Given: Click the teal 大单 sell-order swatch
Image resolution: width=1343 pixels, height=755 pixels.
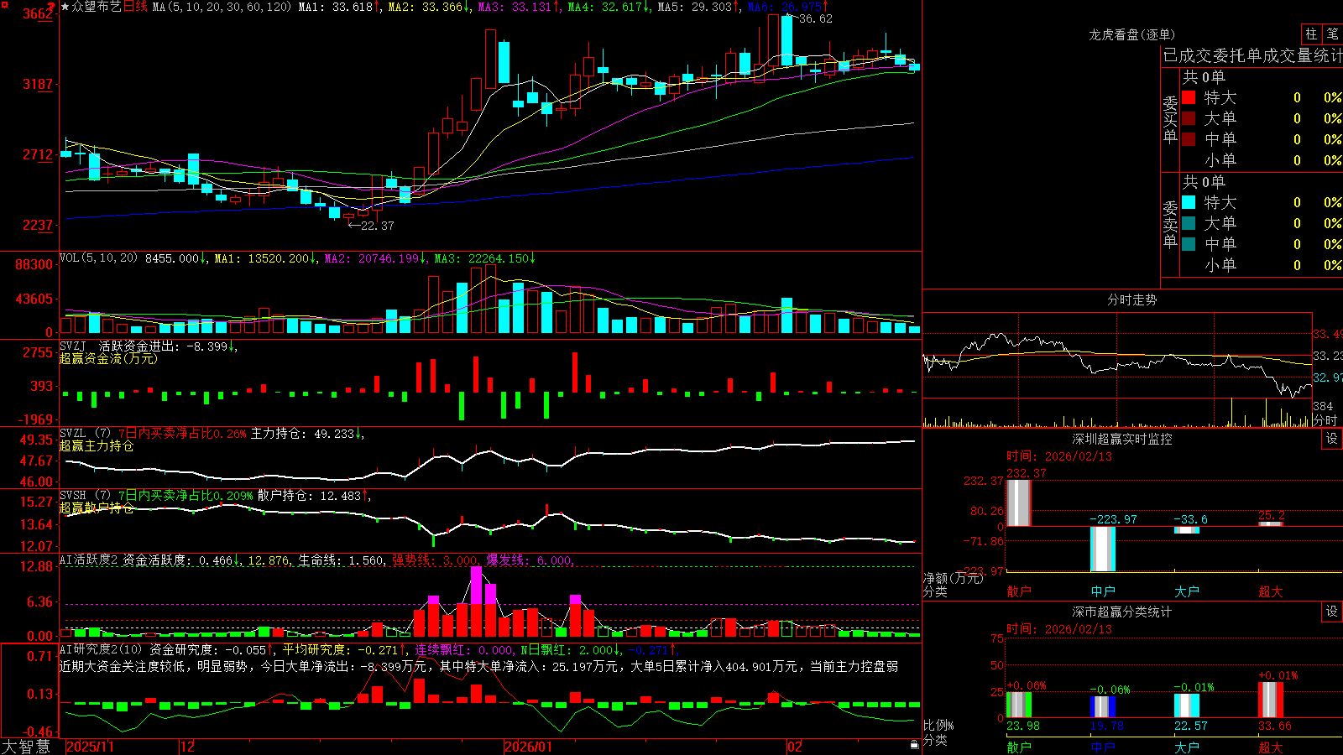Looking at the screenshot, I should 1189,223.
